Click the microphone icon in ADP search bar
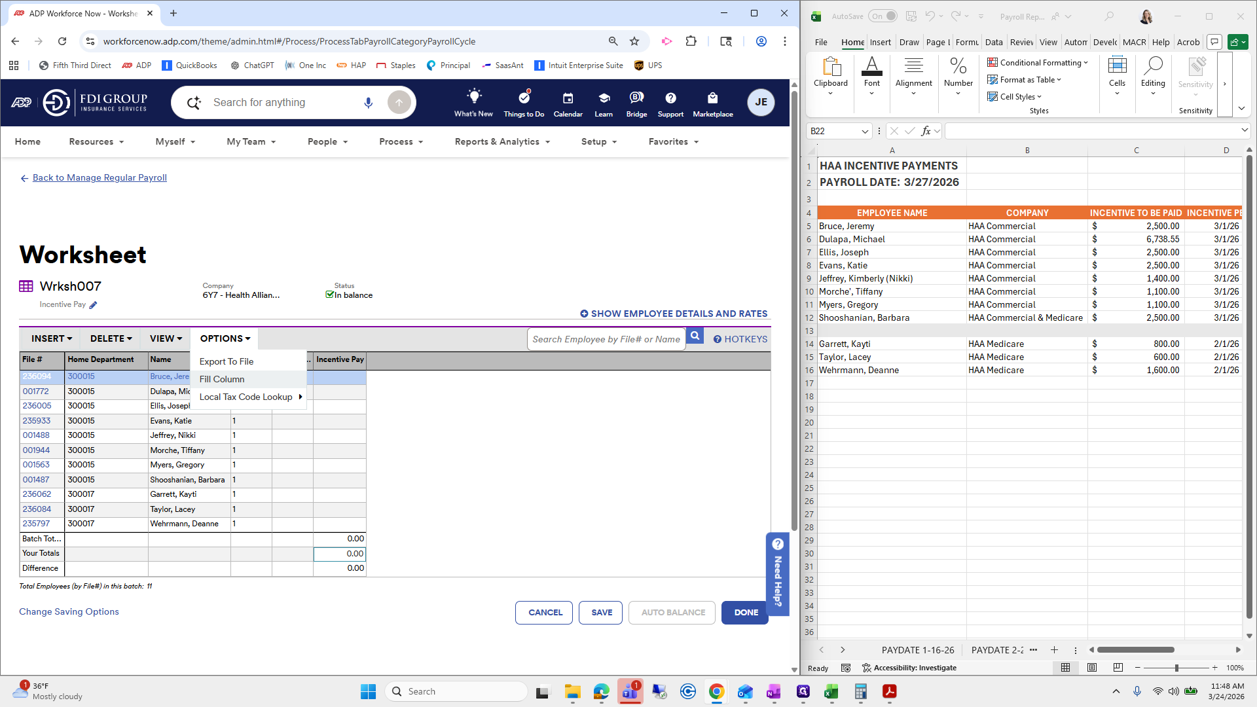This screenshot has height=707, width=1257. coord(368,102)
